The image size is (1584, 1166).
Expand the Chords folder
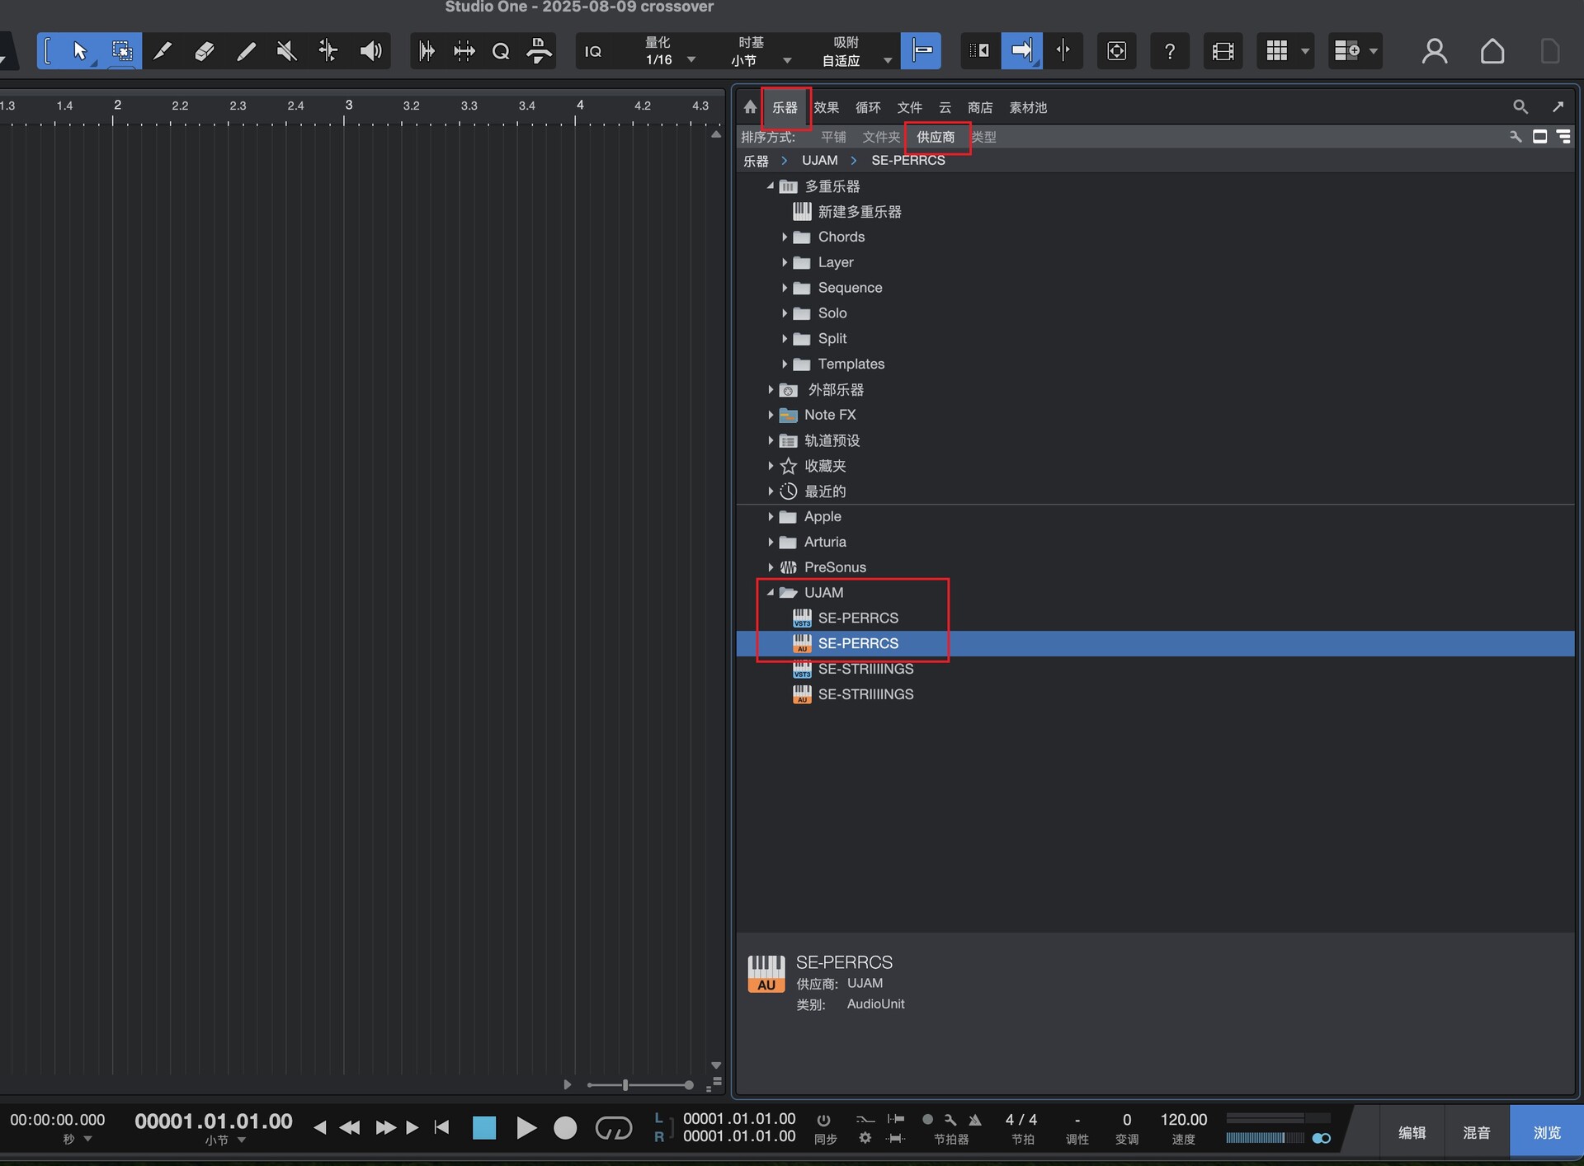pos(784,237)
